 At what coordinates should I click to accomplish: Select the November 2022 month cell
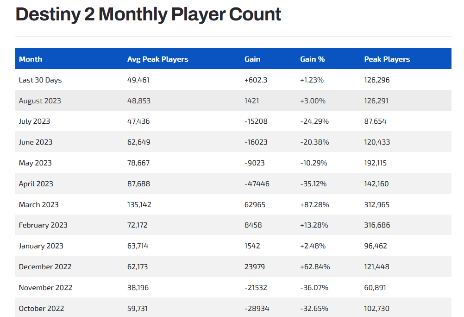point(45,287)
